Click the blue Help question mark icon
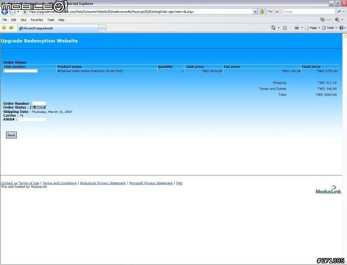Image resolution: width=347 pixels, height=265 pixels. pos(341,28)
